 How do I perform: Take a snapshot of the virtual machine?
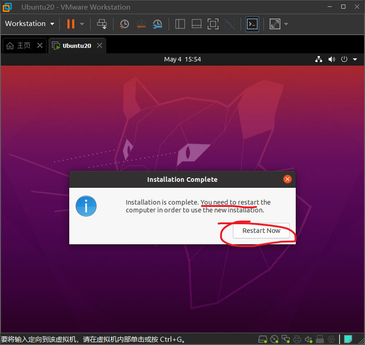coord(124,24)
